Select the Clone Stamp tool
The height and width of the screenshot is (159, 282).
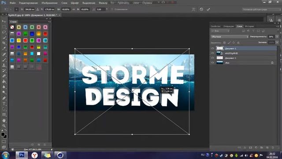(4, 65)
